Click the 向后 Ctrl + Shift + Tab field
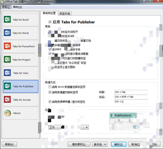The height and width of the screenshot is (149, 163). coord(131,97)
